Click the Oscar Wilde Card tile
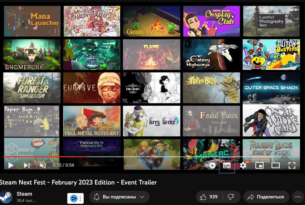This screenshot has height=205, width=305. point(271,121)
